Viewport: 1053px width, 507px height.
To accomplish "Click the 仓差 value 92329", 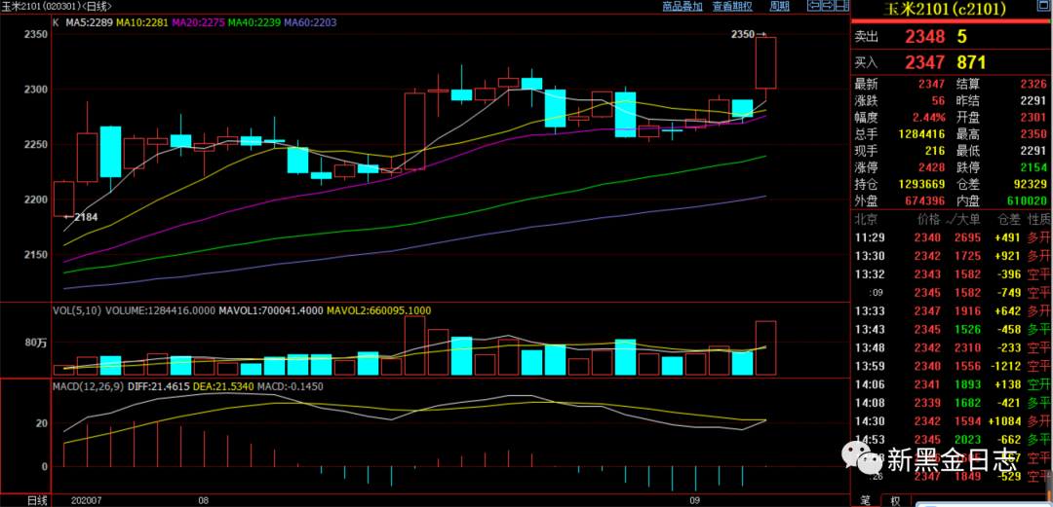I will point(1033,184).
